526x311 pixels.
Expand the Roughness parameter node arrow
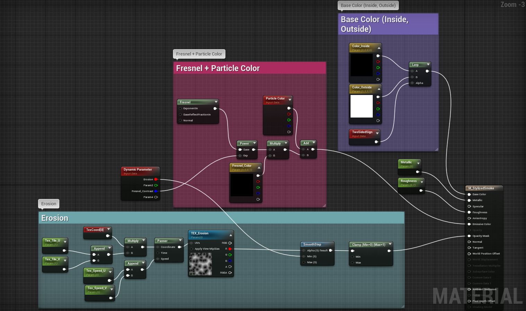coord(422,182)
